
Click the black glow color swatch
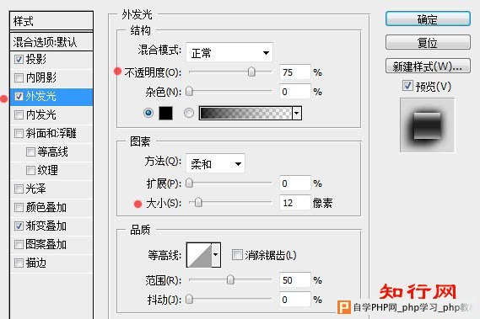coord(165,113)
